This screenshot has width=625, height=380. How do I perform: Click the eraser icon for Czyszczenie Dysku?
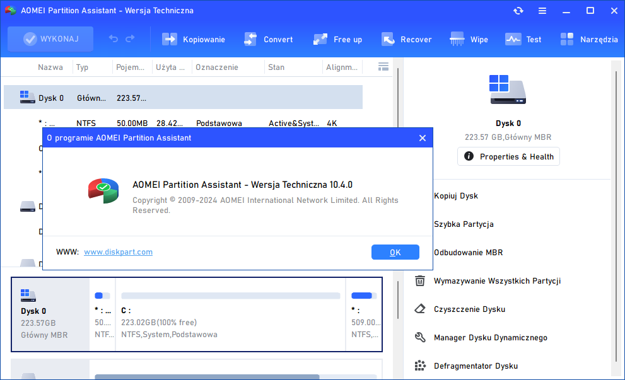point(420,309)
